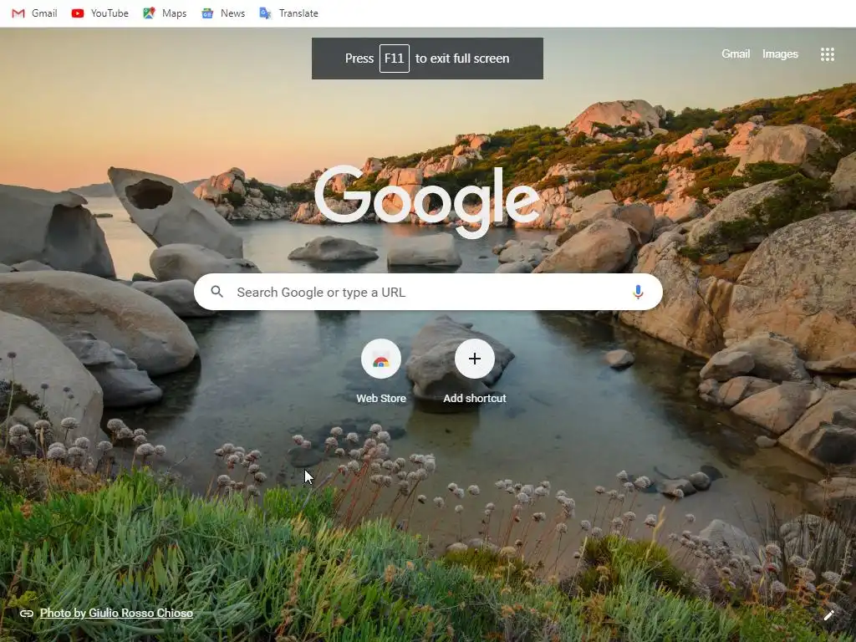Click the F11 exit full screen notice
856x642 pixels.
pyautogui.click(x=427, y=59)
